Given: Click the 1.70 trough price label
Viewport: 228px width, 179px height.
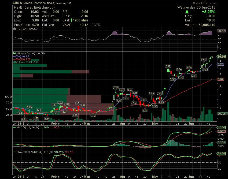Looking at the screenshot, I should click(93, 116).
